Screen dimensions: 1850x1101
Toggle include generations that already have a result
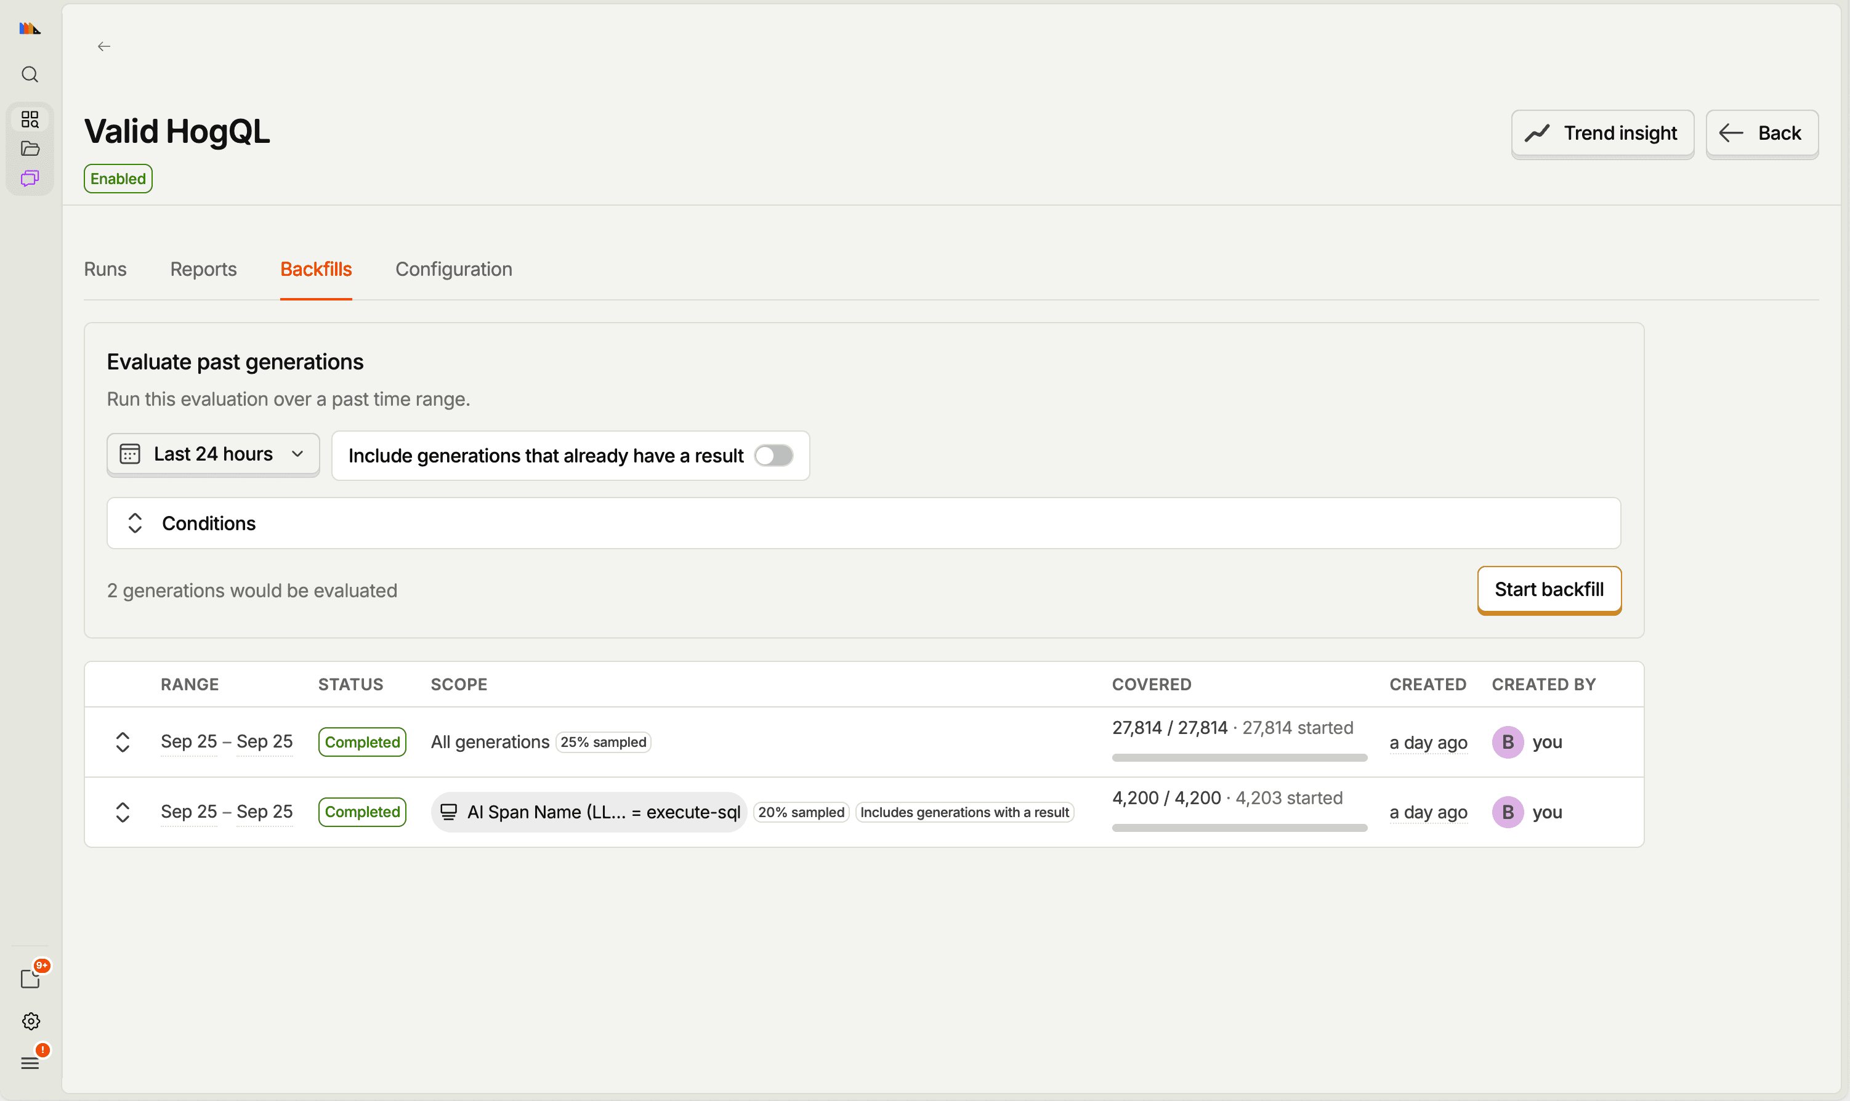(x=774, y=456)
